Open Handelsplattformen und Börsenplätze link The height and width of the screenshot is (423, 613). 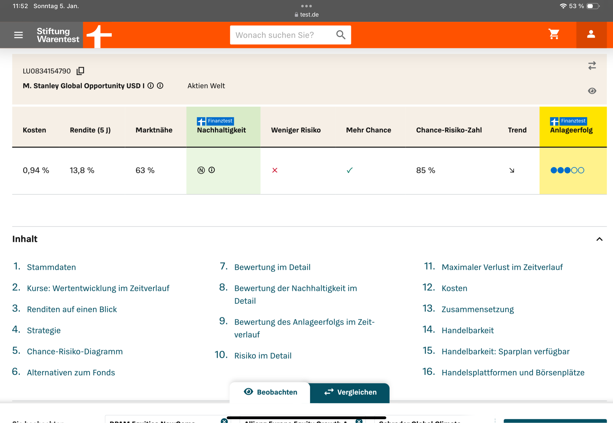click(x=513, y=372)
